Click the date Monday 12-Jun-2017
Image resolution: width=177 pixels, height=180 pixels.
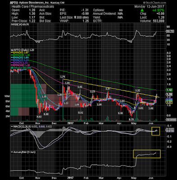[149, 7]
